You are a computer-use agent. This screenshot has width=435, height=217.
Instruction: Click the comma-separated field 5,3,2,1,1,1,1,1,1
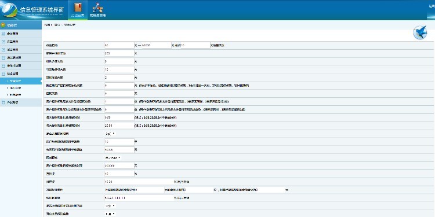[x=139, y=198]
